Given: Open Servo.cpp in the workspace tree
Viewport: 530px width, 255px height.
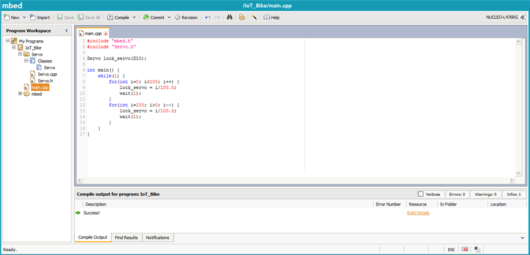Looking at the screenshot, I should (47, 74).
